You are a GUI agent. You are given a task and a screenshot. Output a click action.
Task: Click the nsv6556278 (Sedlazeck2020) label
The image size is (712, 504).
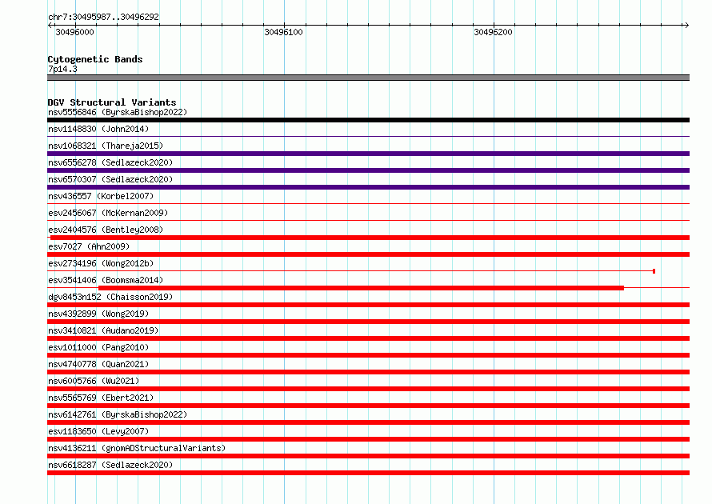[x=110, y=162]
